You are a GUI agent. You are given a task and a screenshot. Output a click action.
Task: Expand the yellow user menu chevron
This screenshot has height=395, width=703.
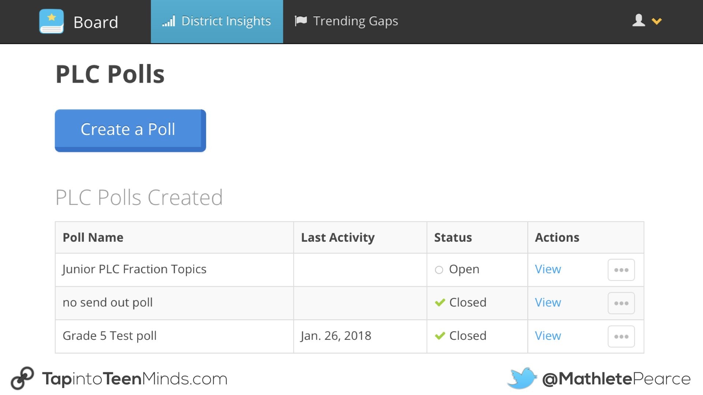pyautogui.click(x=656, y=21)
